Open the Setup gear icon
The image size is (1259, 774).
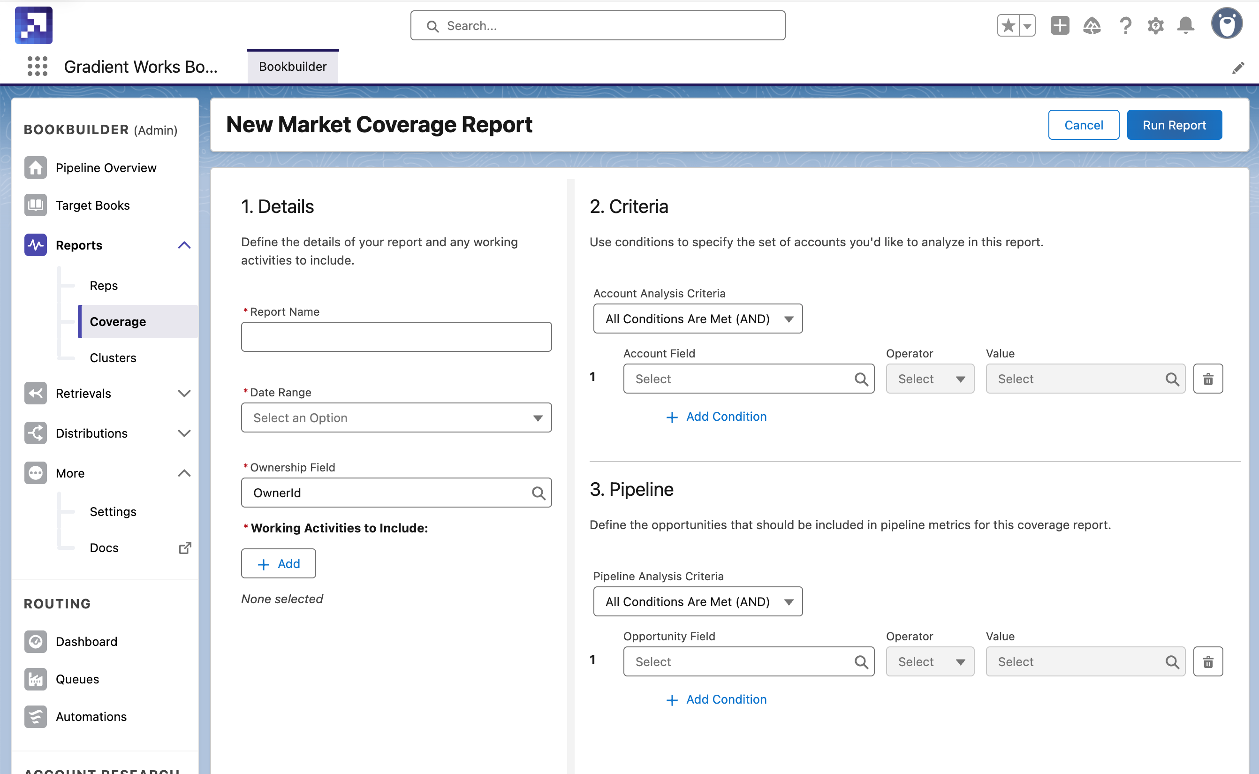pyautogui.click(x=1155, y=26)
